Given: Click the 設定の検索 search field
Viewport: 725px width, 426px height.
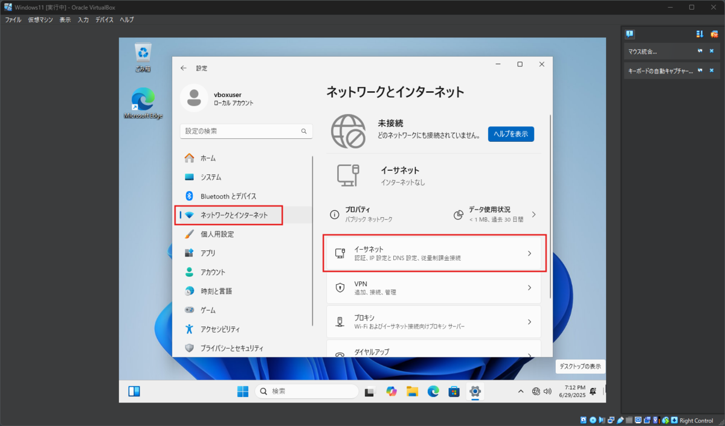Looking at the screenshot, I should (246, 131).
